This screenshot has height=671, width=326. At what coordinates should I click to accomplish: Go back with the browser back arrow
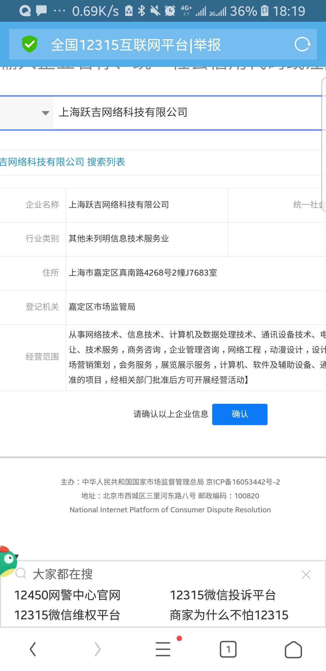tap(33, 649)
